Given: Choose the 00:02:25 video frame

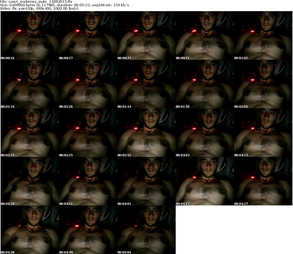Looking at the screenshot, I should (x=88, y=133).
